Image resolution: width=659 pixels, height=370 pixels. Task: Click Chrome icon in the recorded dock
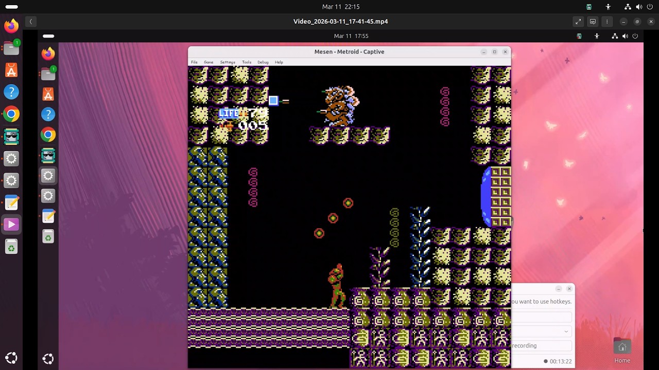[48, 135]
